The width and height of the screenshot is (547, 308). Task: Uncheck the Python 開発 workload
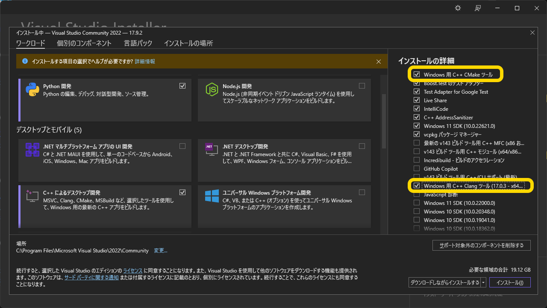pos(182,86)
